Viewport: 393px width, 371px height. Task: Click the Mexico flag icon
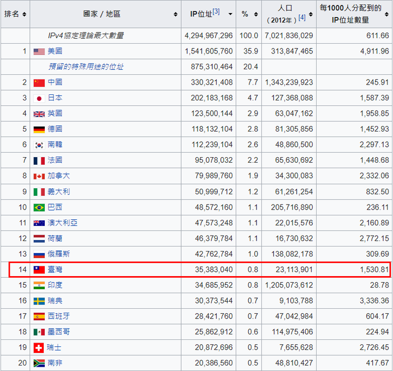click(39, 332)
